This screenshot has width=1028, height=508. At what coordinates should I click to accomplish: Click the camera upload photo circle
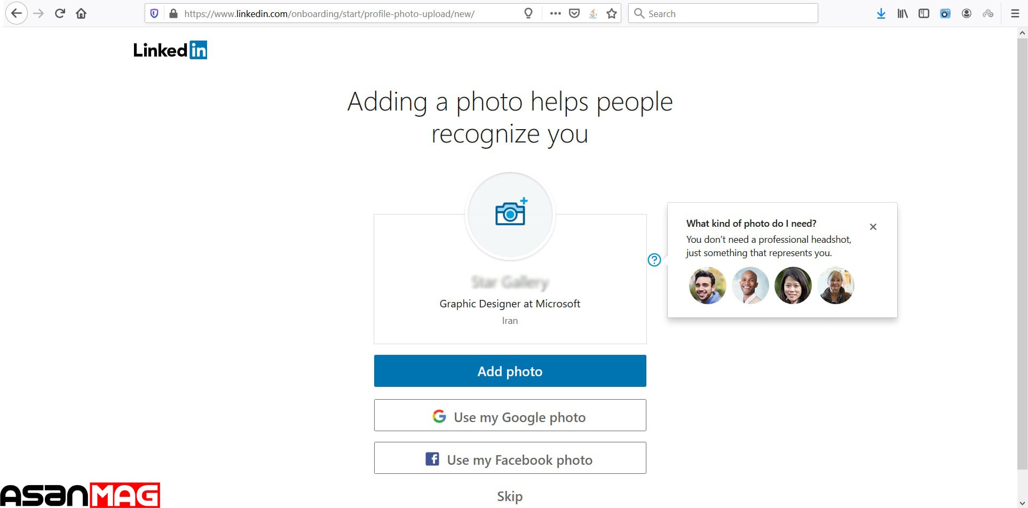pos(510,214)
